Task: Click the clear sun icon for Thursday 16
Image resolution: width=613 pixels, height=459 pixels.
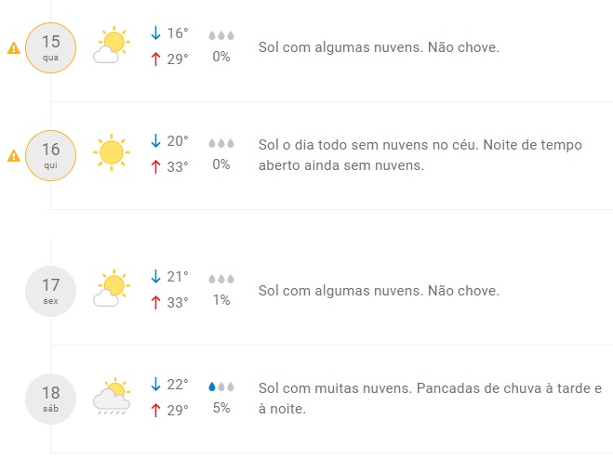Action: click(x=110, y=152)
